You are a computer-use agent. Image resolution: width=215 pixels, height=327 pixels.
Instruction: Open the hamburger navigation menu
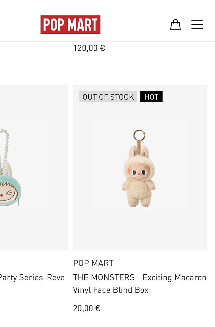pos(197,25)
